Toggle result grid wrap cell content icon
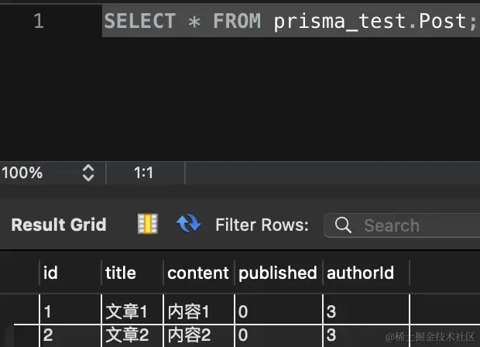 tap(148, 224)
